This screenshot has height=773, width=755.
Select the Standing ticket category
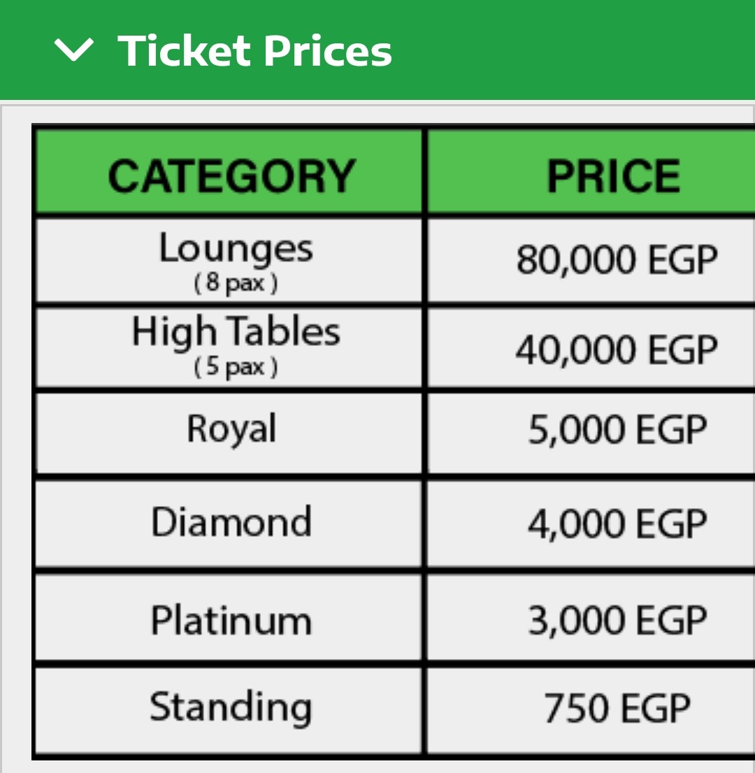pyautogui.click(x=230, y=707)
